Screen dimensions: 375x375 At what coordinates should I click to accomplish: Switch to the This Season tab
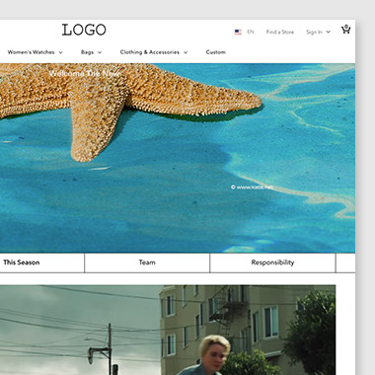click(41, 262)
